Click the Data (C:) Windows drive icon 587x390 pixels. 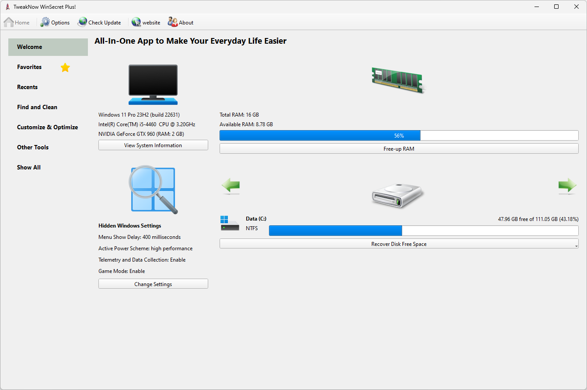(x=230, y=223)
